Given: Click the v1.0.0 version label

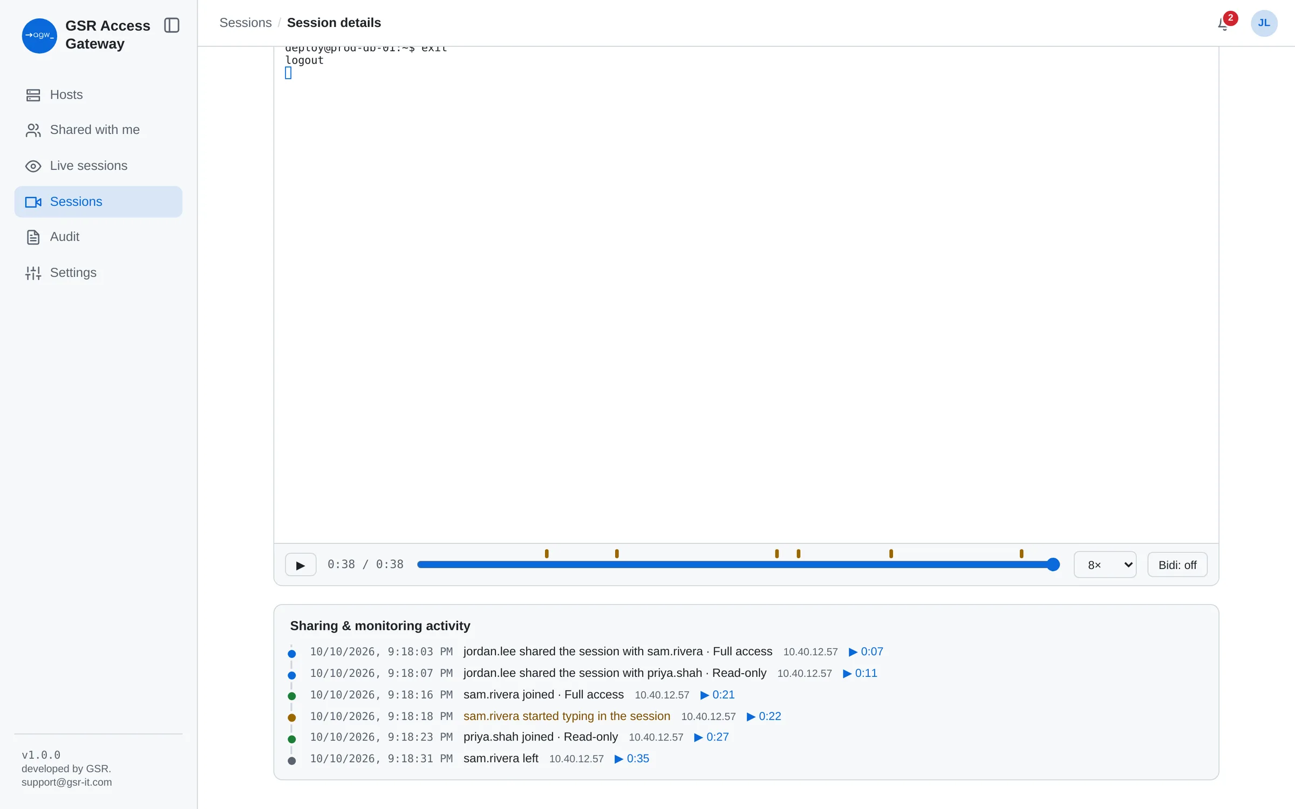Looking at the screenshot, I should coord(41,755).
